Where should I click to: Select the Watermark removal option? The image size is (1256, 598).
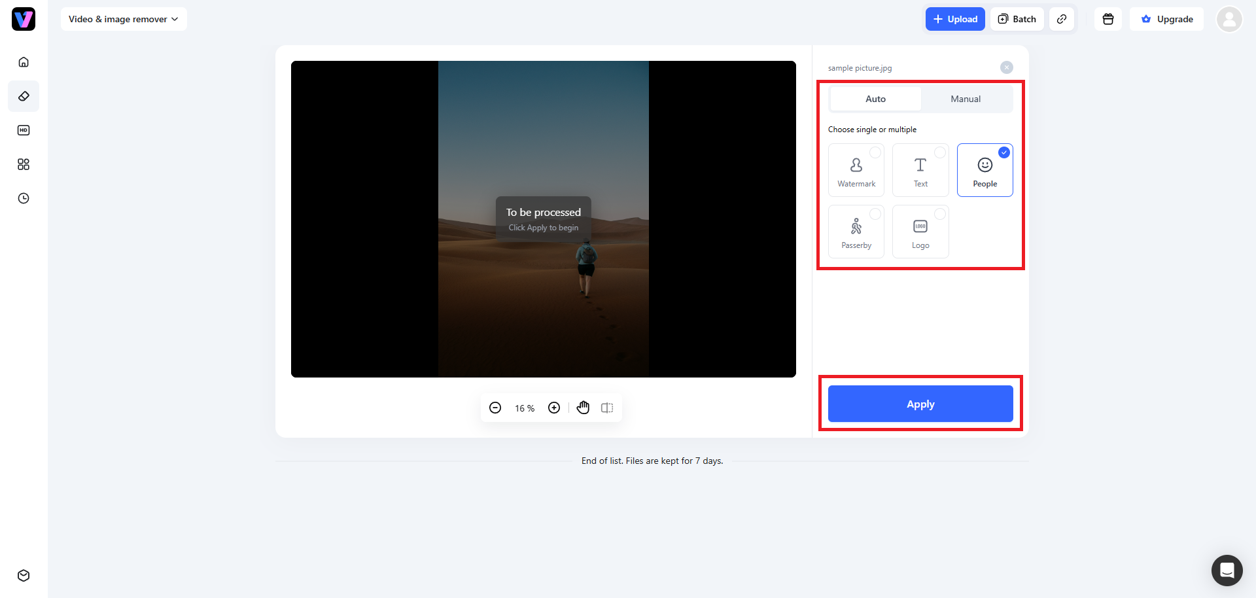click(x=856, y=170)
